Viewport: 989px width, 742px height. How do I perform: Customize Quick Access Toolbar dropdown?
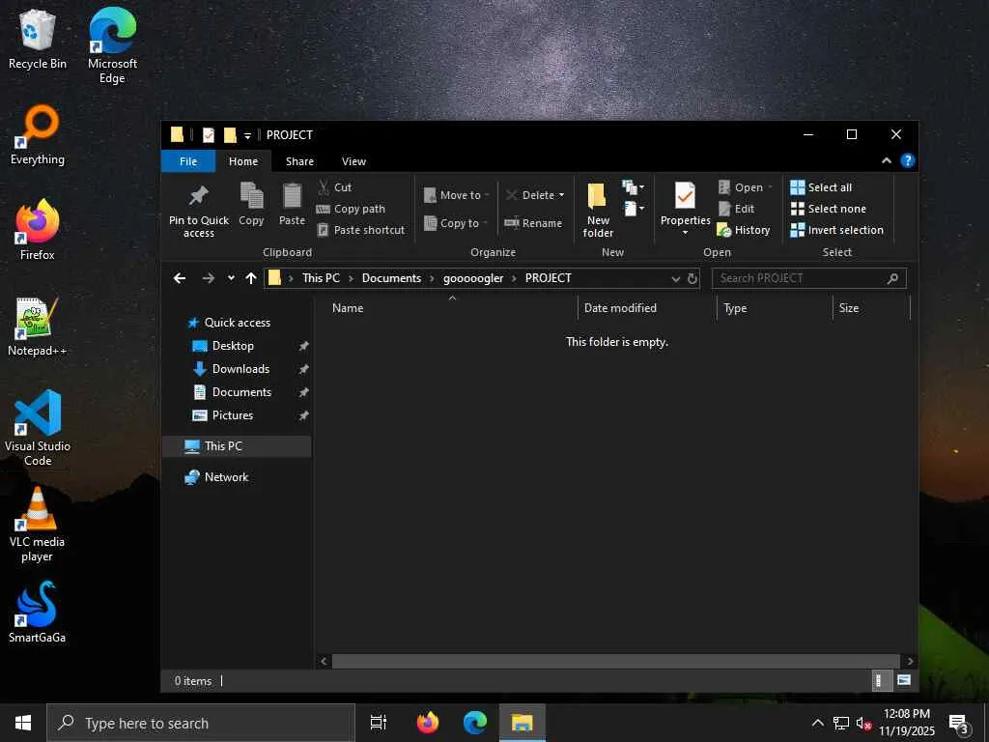[247, 135]
